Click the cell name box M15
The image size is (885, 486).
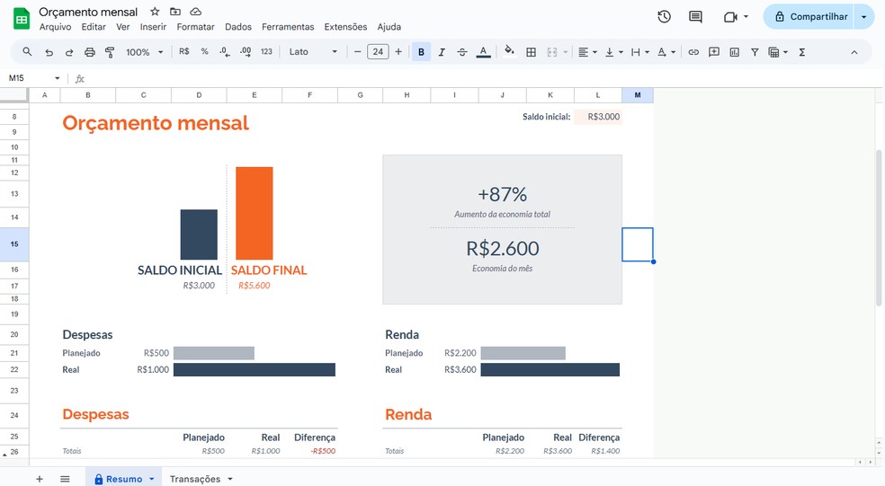coord(31,78)
